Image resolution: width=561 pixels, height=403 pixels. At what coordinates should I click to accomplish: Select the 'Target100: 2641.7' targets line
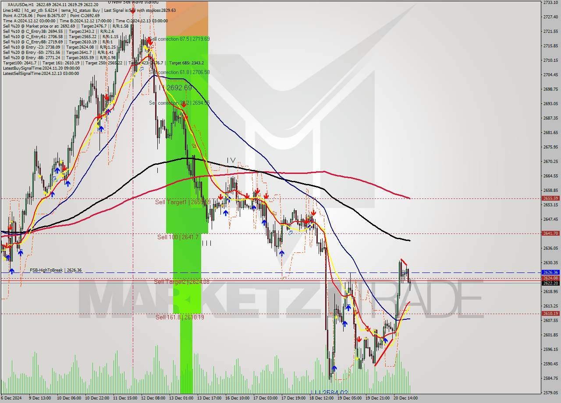click(x=103, y=63)
